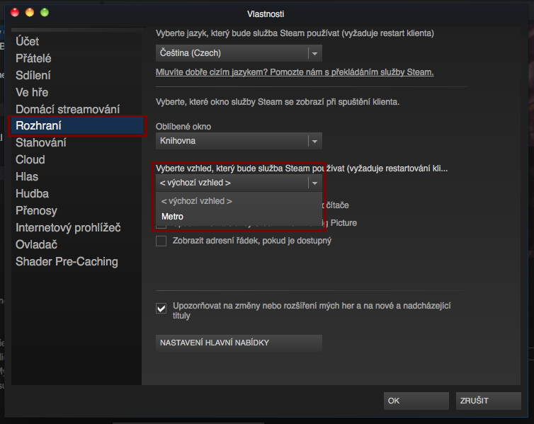Click the arrow of the Knihovna combo box

(314, 142)
